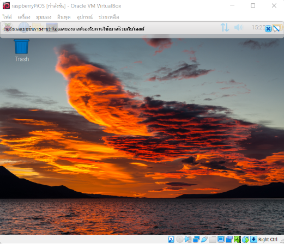Select the Trash icon on desktop
The width and height of the screenshot is (284, 244).
point(22,51)
